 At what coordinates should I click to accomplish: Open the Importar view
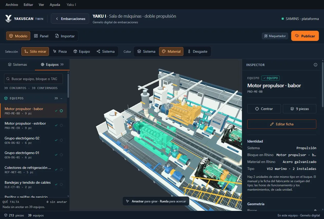(x=65, y=36)
